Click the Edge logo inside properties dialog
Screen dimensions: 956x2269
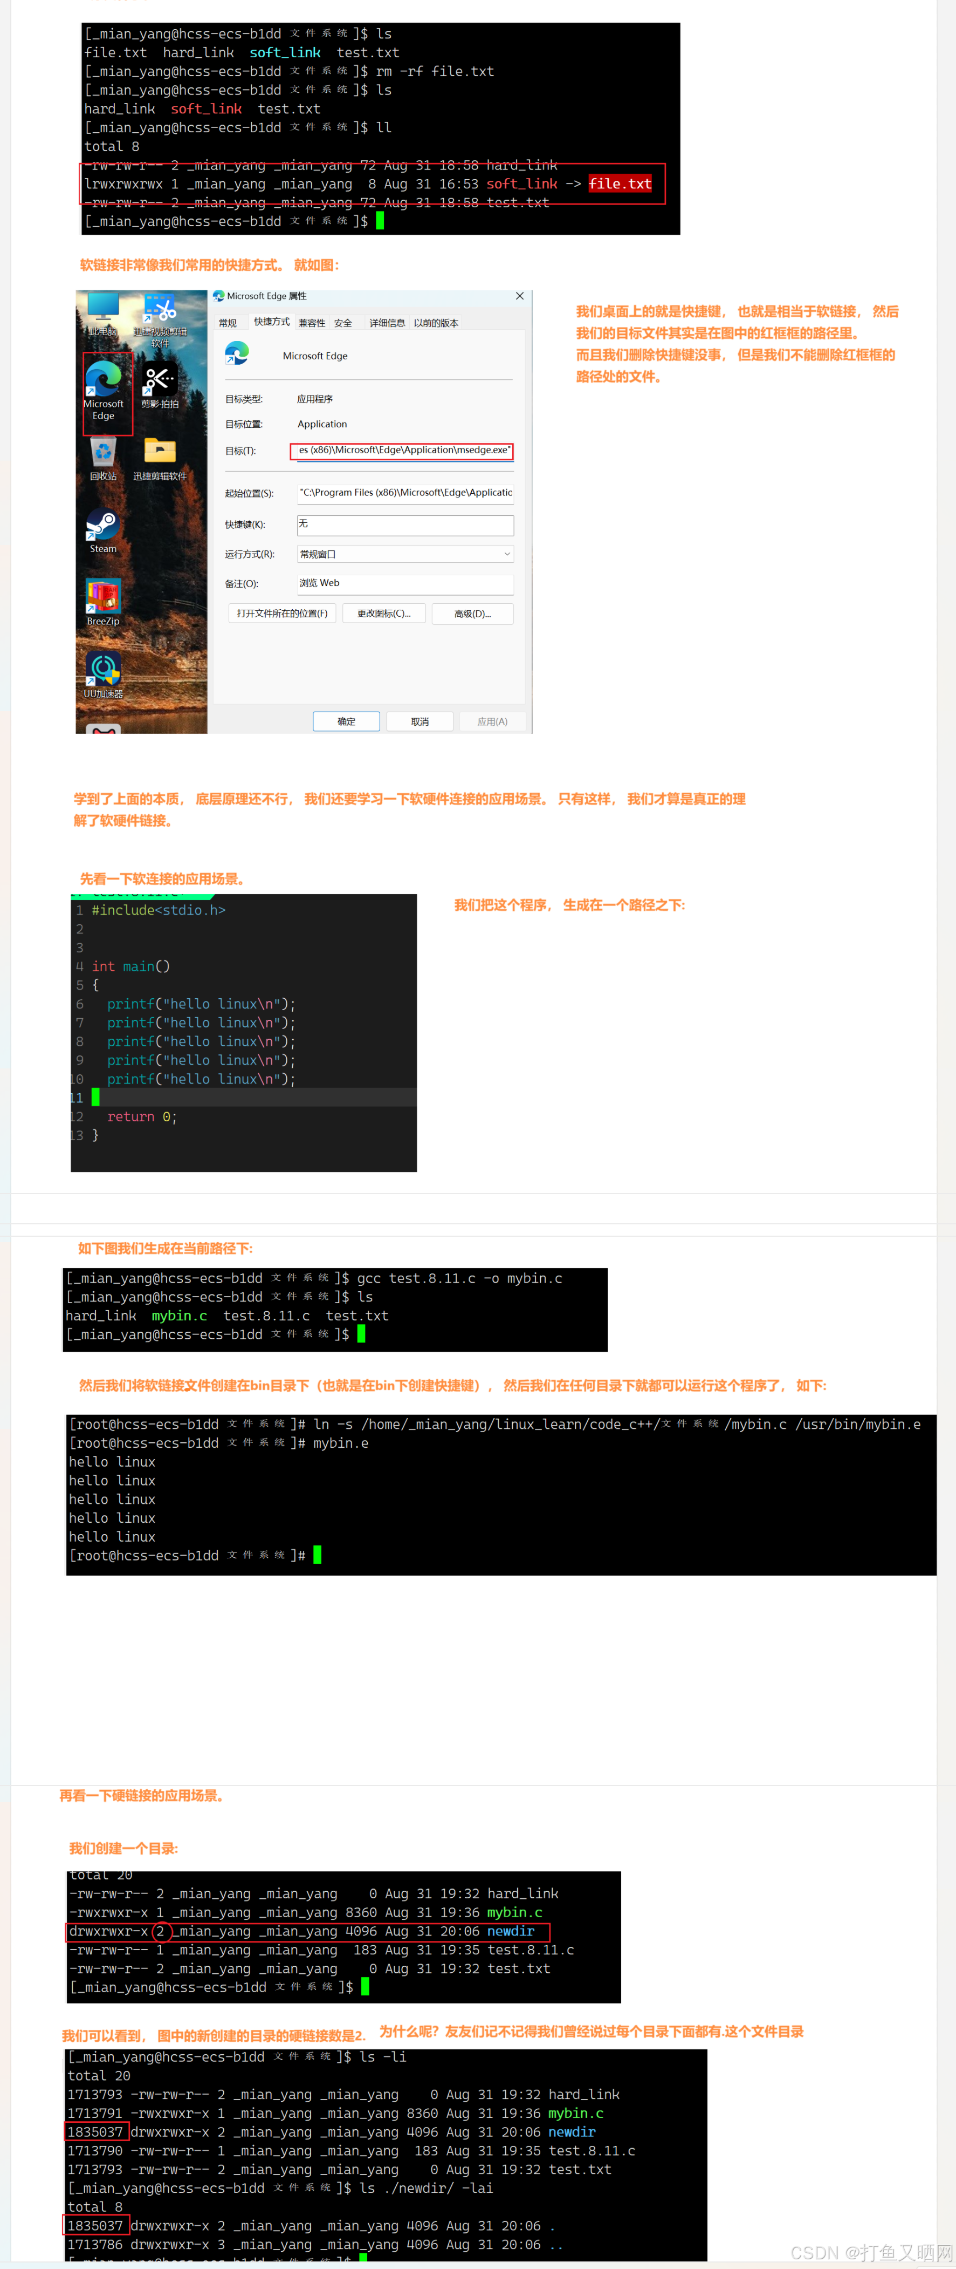click(x=237, y=353)
